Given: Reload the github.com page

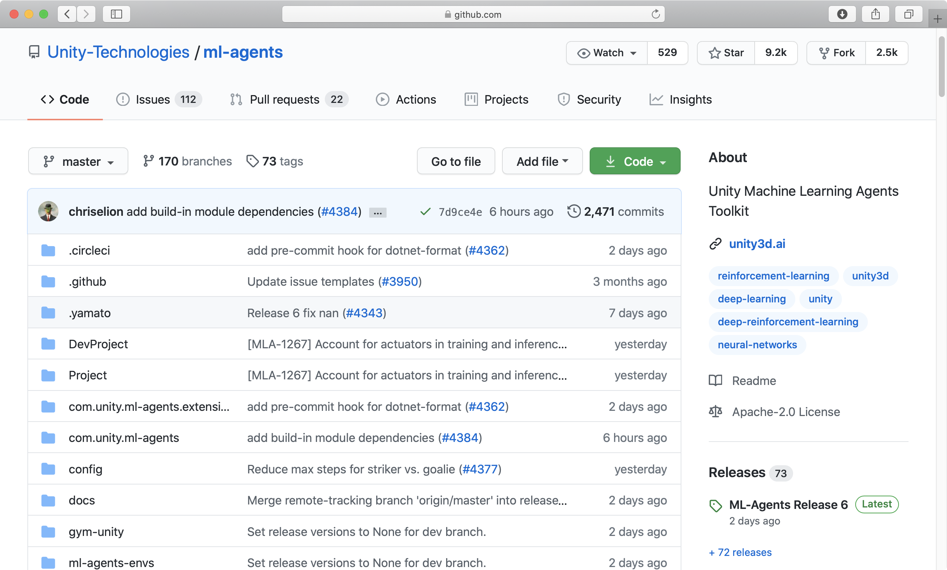Looking at the screenshot, I should click(x=655, y=14).
